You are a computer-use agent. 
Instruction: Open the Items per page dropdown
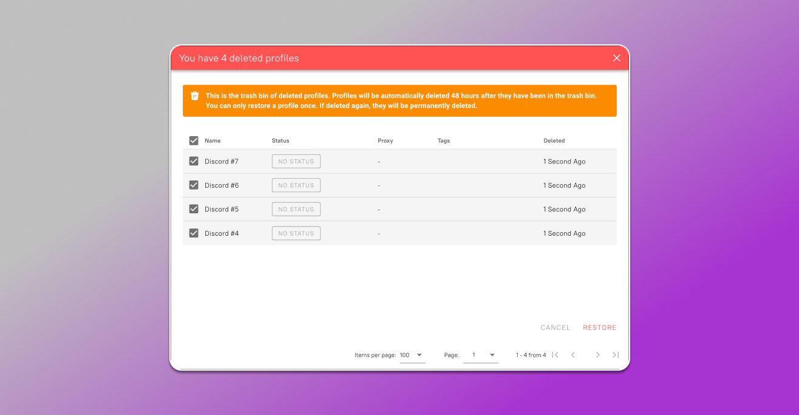[x=412, y=355]
